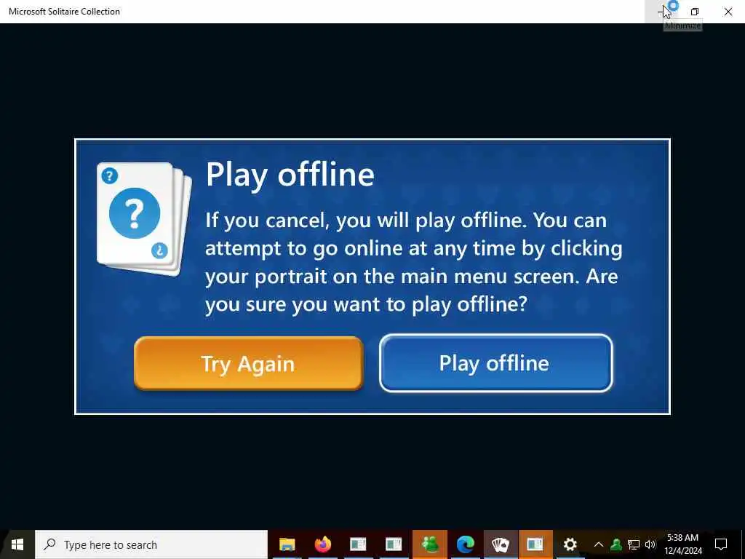745x559 pixels.
Task: Click the orange Try Again button
Action: point(249,364)
